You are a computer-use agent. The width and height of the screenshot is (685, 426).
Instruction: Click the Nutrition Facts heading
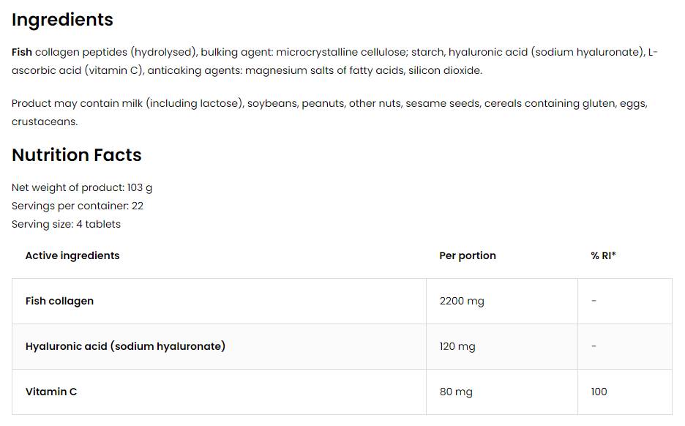coord(76,155)
